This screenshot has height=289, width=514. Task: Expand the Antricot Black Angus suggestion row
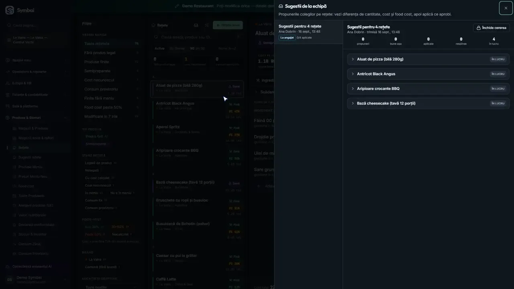428,74
